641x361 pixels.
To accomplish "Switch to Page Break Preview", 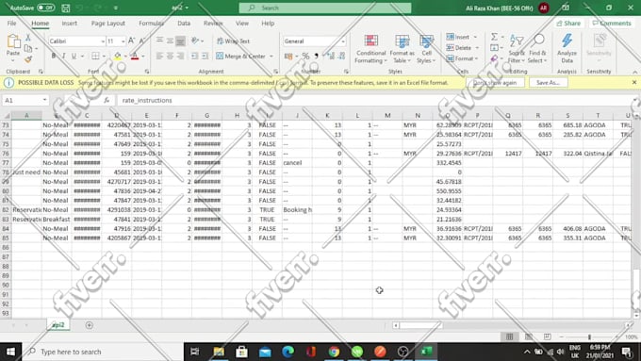I will click(547, 336).
